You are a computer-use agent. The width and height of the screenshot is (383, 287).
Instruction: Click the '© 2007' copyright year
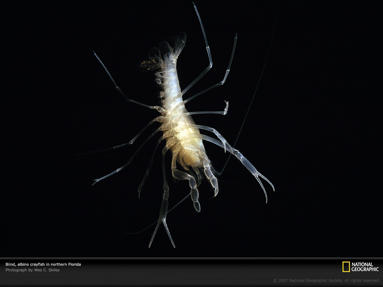coord(281,280)
